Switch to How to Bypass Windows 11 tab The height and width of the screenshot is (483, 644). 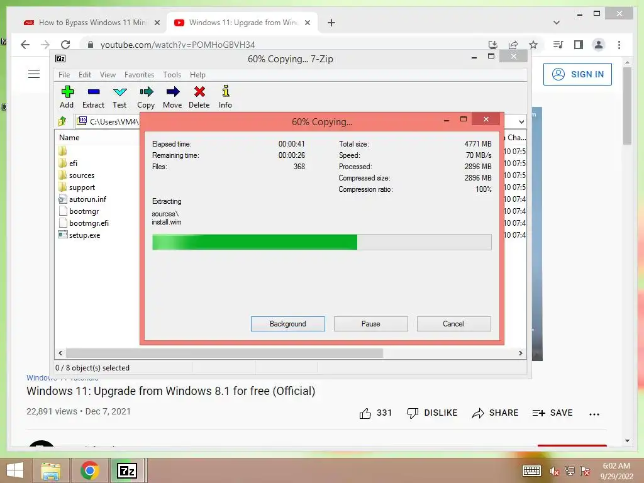click(x=92, y=23)
